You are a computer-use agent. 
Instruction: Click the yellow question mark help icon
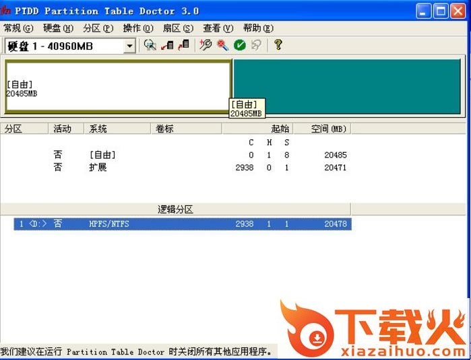pyautogui.click(x=278, y=45)
